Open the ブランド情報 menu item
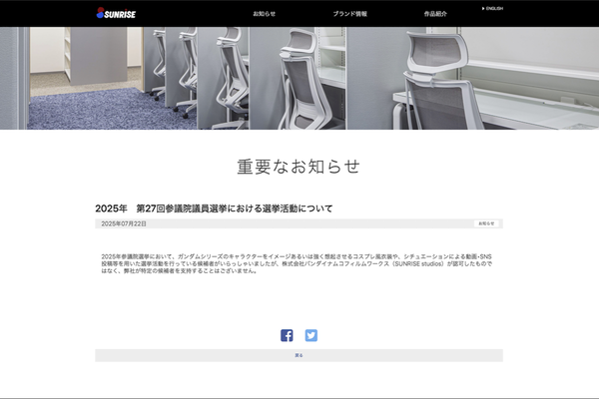Screen dimensions: 599x399 click(x=349, y=14)
